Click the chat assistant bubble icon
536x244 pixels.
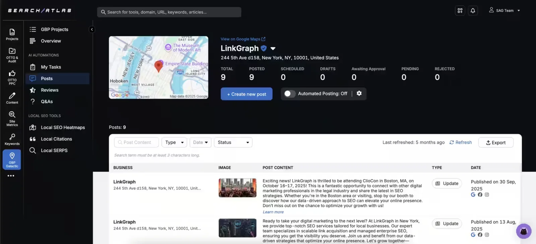point(523,231)
